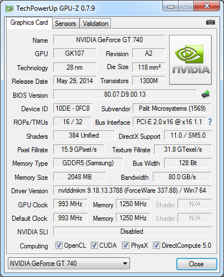
Task: Click the DirectX Support label
Action: click(139, 137)
